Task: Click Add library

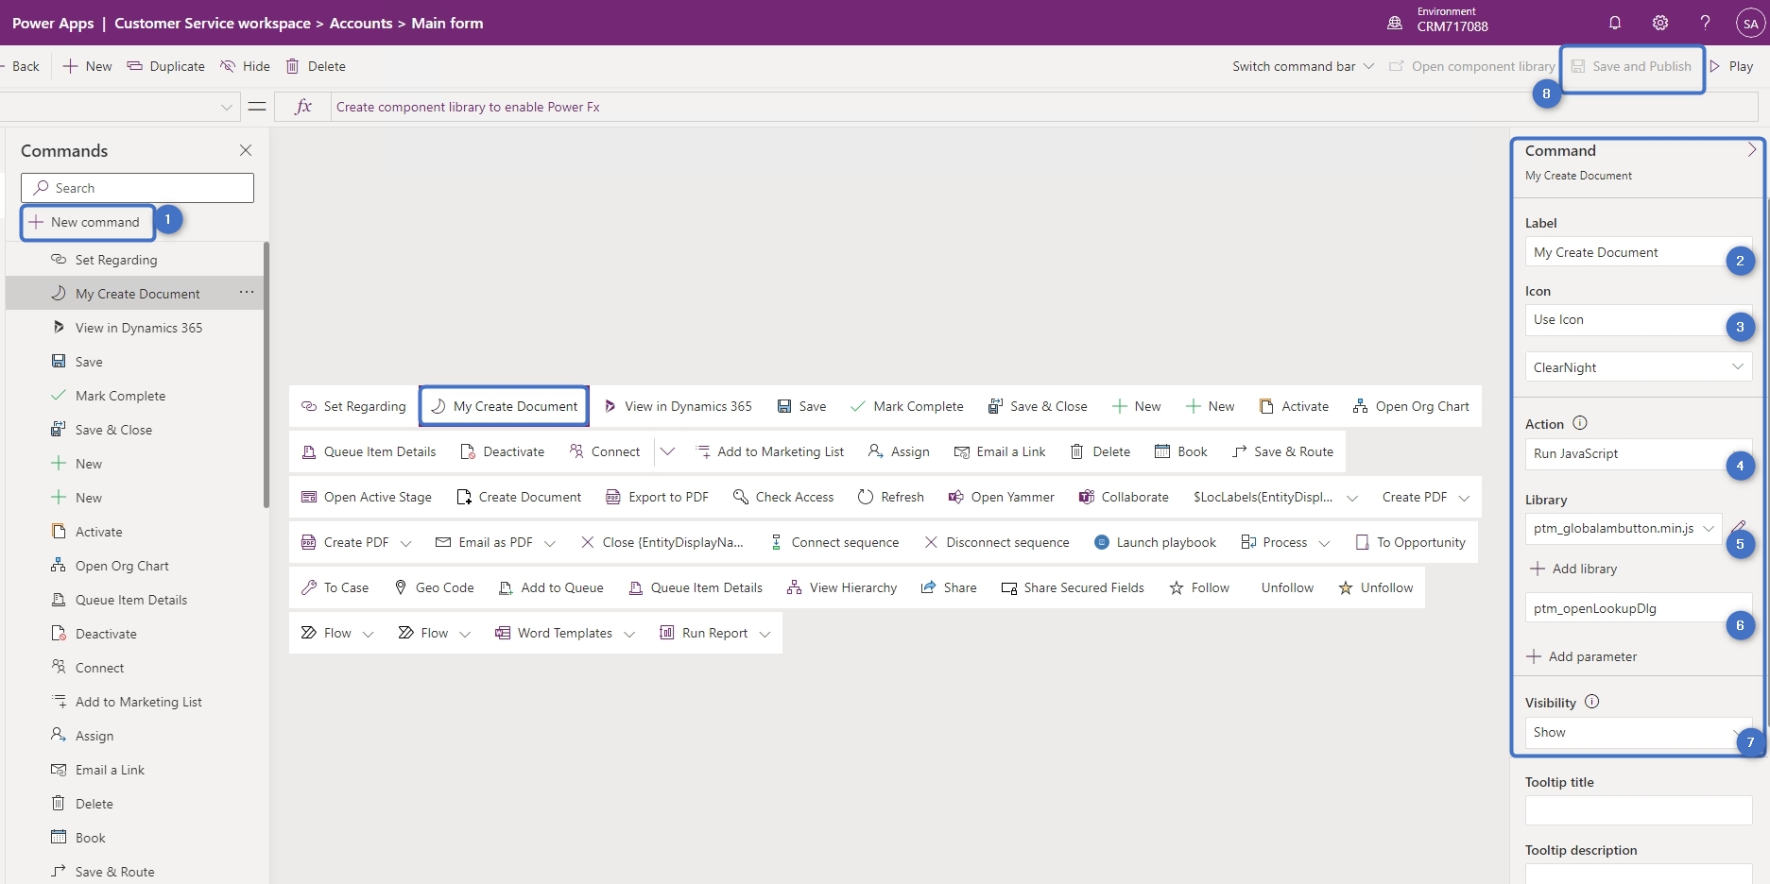Action: tap(1573, 569)
